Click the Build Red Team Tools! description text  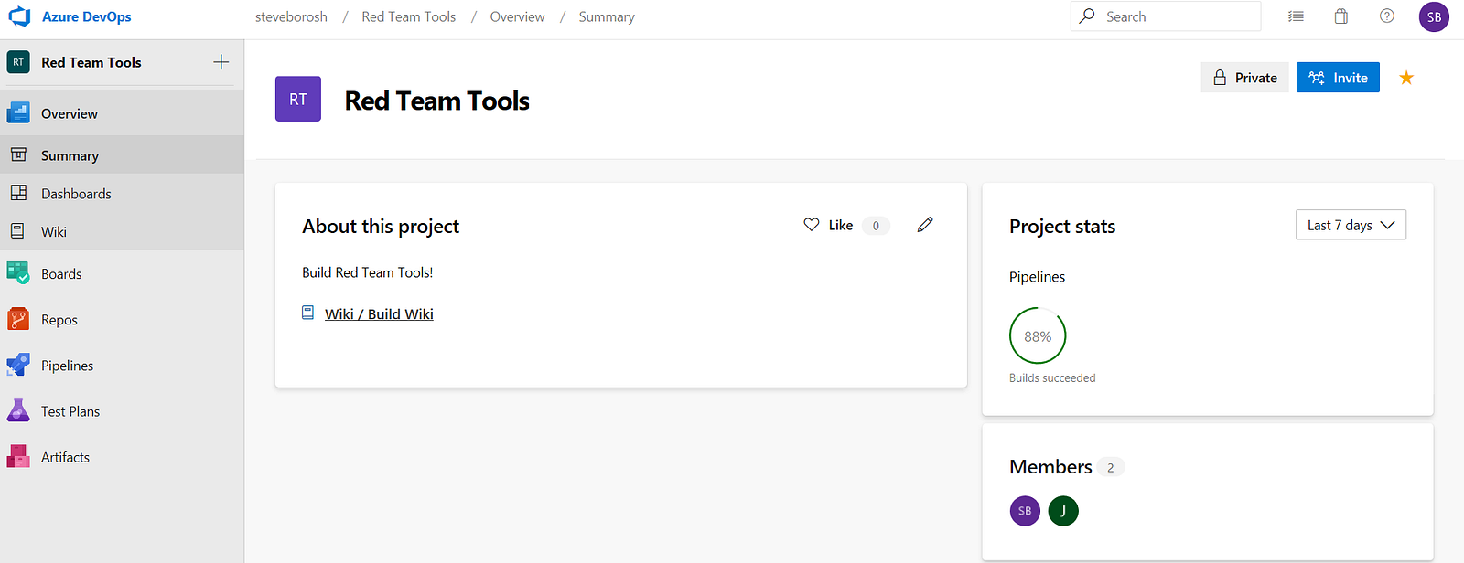click(x=368, y=272)
